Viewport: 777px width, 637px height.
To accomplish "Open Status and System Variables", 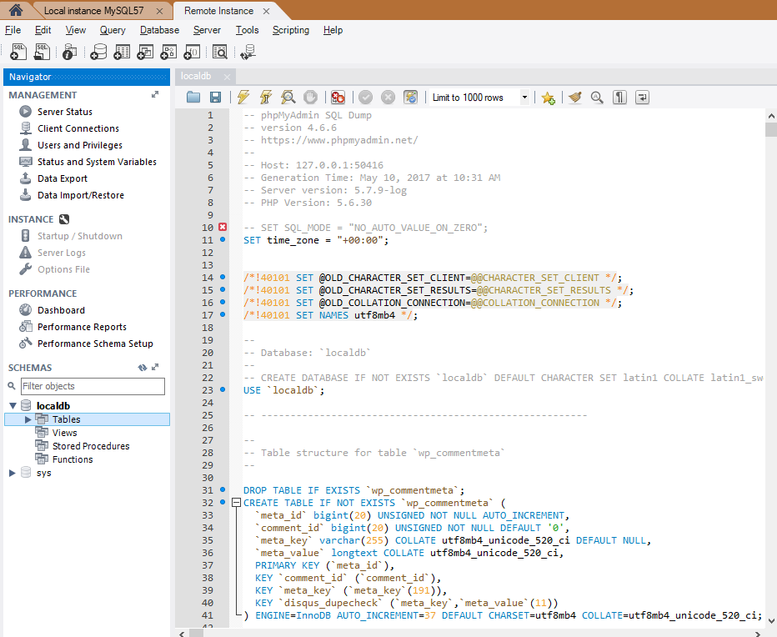I will (97, 162).
